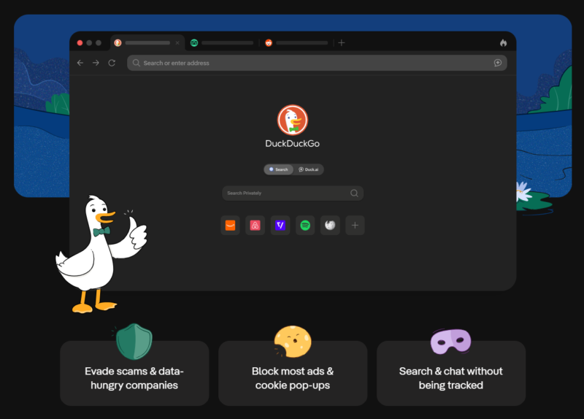The image size is (584, 419).
Task: Reload the page with the refresh icon
Action: pyautogui.click(x=112, y=63)
